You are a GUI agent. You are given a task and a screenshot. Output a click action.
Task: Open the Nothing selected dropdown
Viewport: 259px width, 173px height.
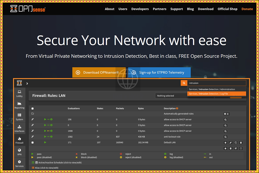click(x=171, y=96)
